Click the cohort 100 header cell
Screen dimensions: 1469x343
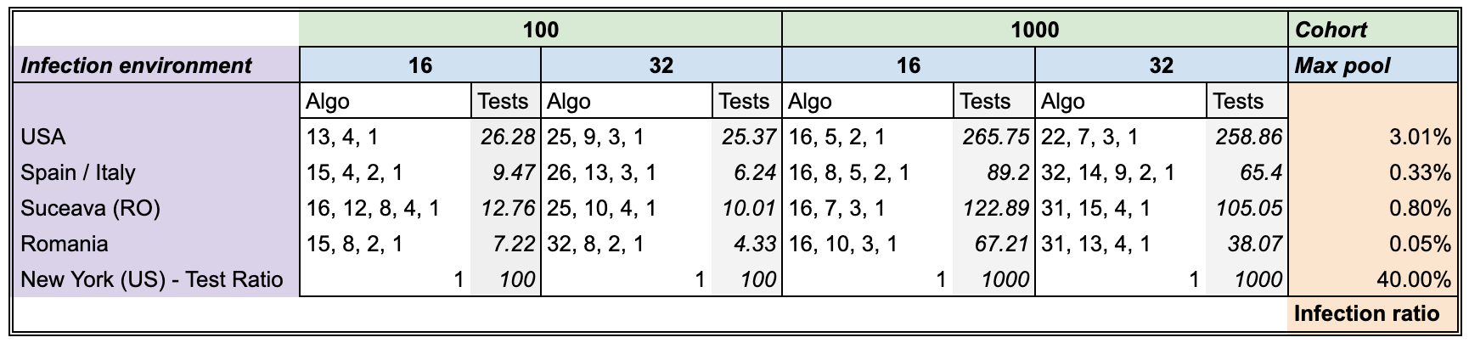click(x=541, y=30)
